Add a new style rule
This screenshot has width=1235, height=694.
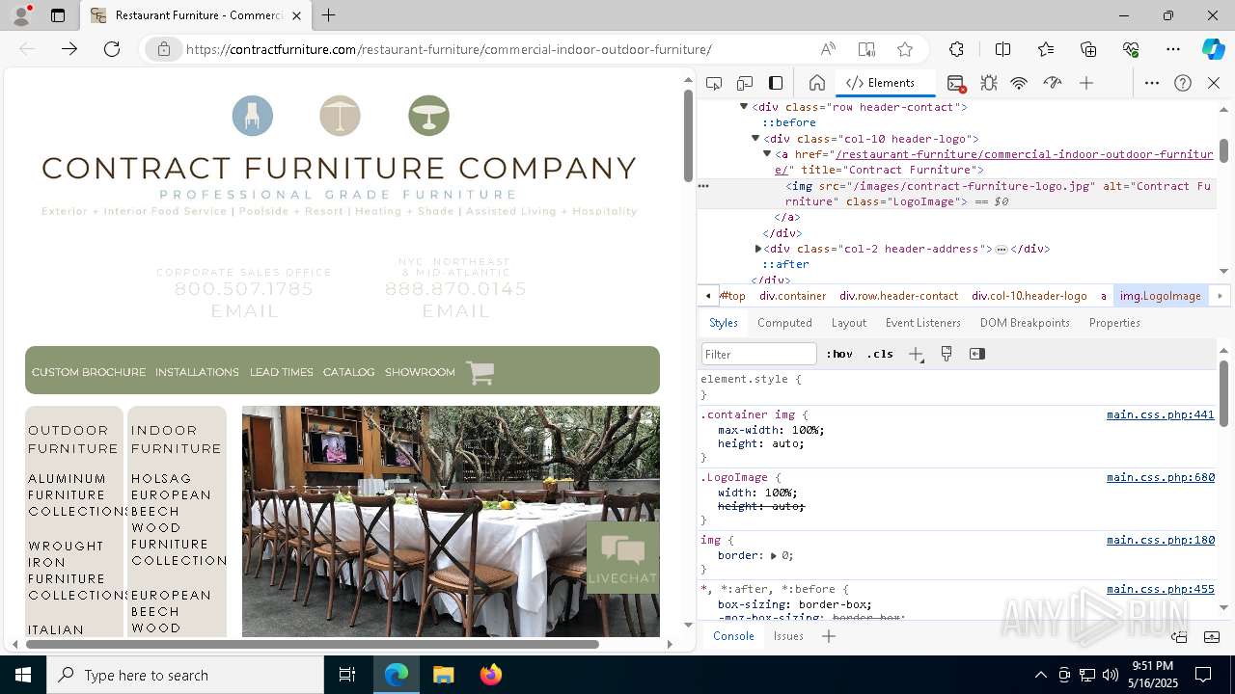tap(916, 354)
